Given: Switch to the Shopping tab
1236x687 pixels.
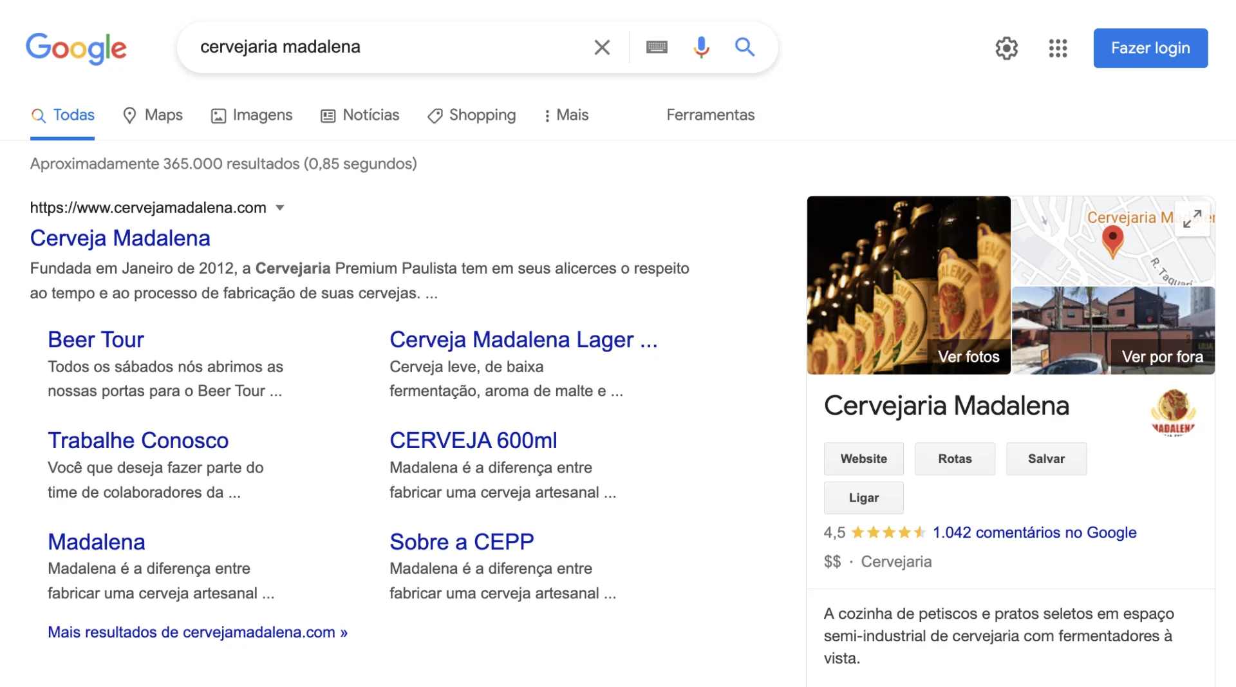Looking at the screenshot, I should 472,115.
